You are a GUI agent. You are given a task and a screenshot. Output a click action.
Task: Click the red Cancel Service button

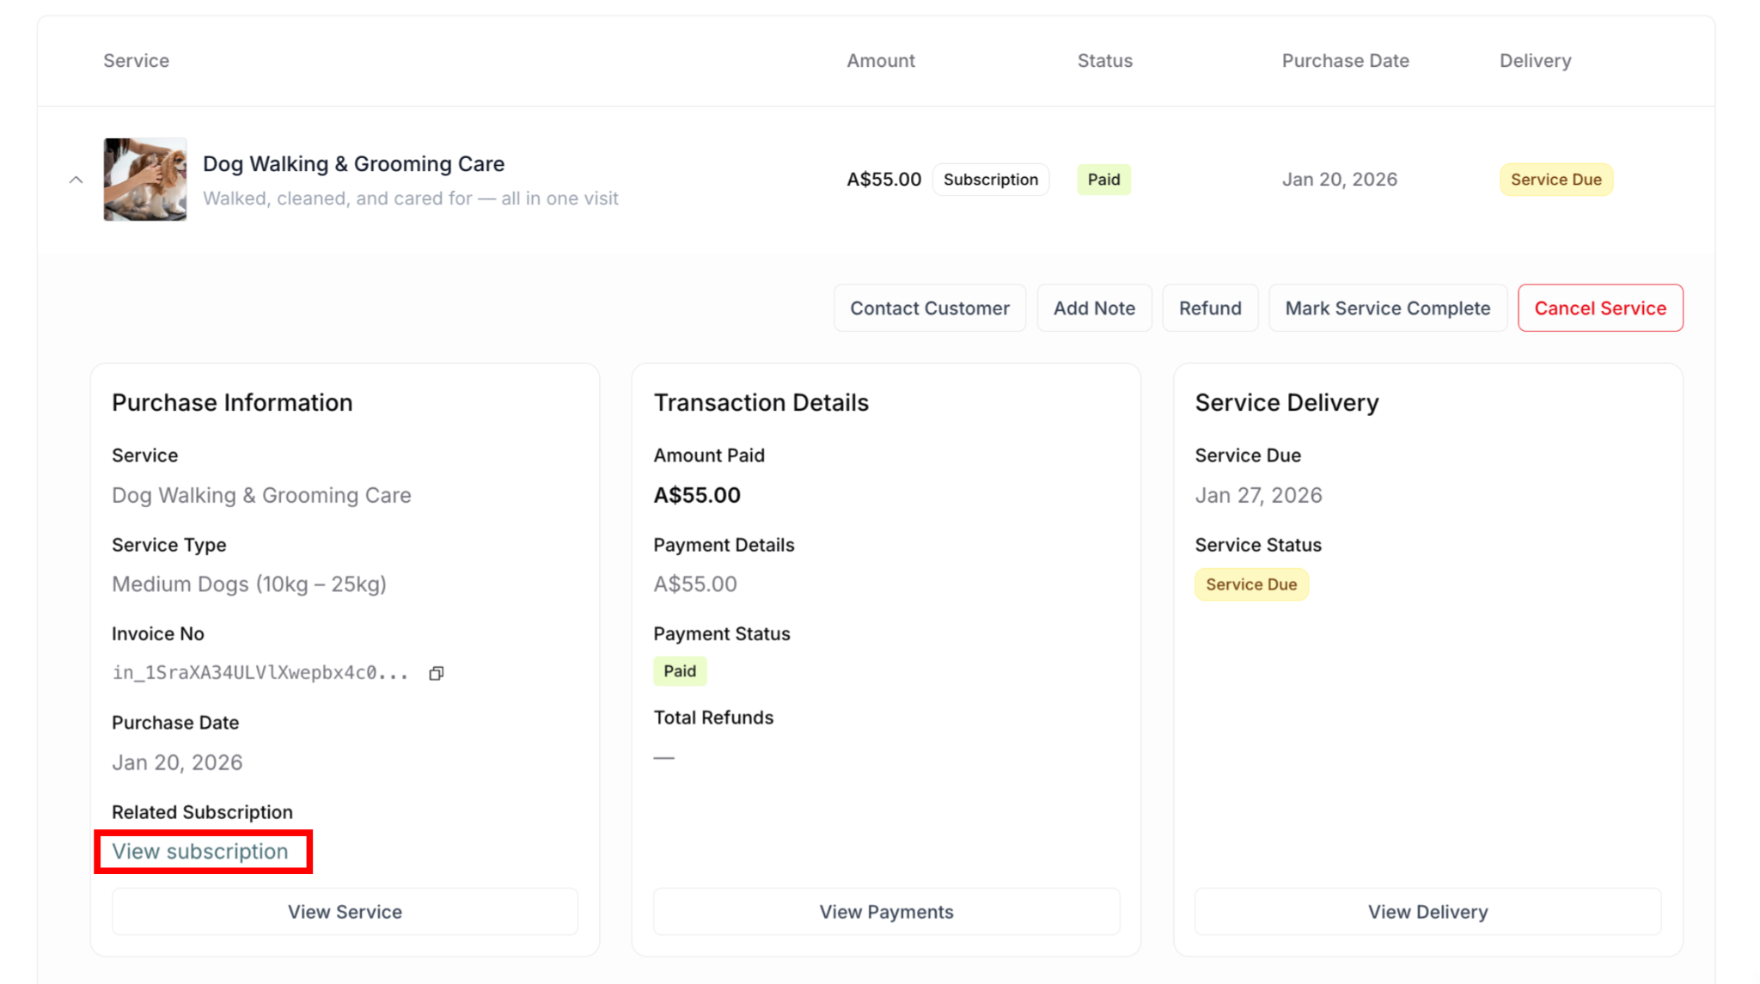pos(1599,309)
